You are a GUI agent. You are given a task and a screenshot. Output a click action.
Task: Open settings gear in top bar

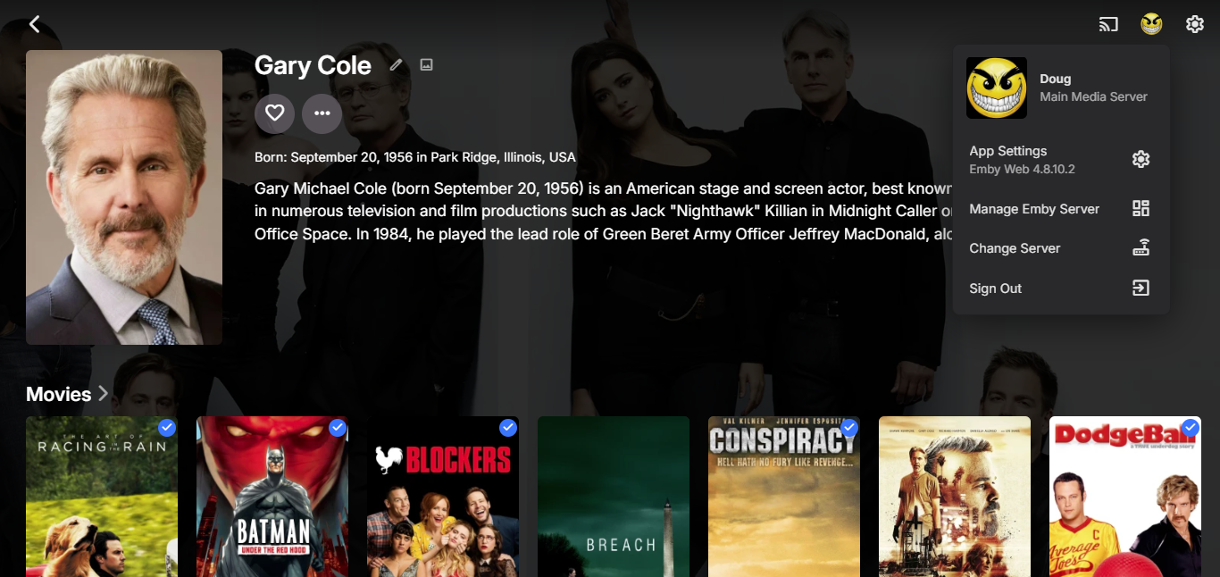point(1195,24)
